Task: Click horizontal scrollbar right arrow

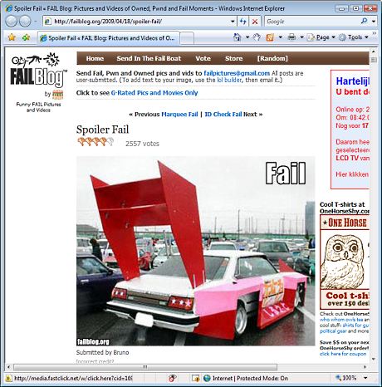Action: click(x=365, y=367)
